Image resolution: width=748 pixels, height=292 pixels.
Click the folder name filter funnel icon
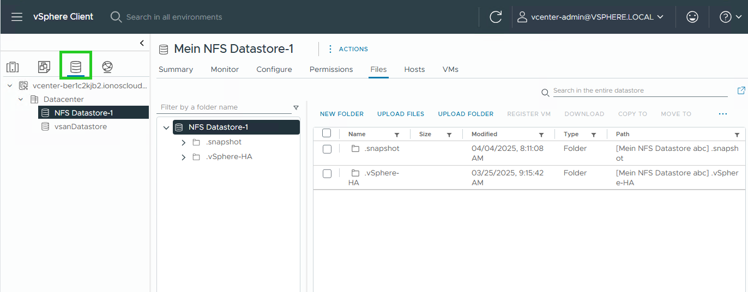pos(296,107)
